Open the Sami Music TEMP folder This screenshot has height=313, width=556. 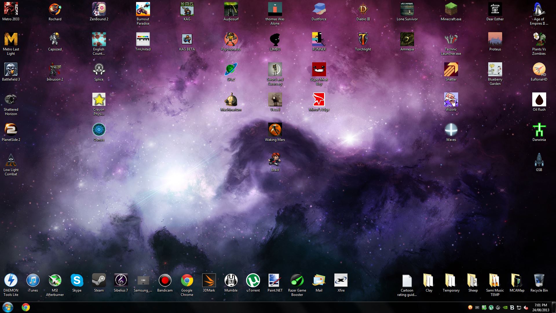tap(495, 285)
